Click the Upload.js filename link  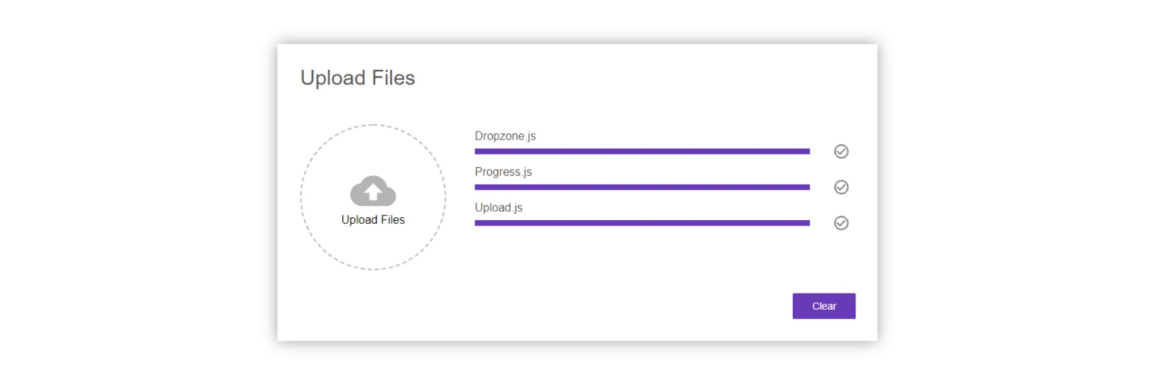click(497, 207)
